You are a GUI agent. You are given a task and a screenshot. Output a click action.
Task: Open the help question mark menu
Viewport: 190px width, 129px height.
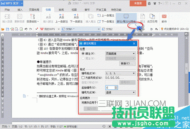coord(160,3)
